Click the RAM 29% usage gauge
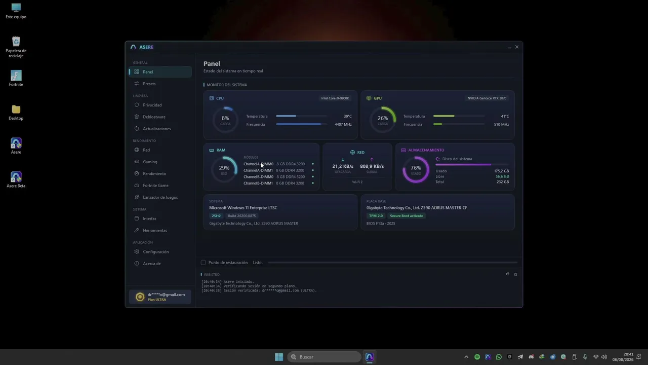Screen dimensions: 648x365 224,169
